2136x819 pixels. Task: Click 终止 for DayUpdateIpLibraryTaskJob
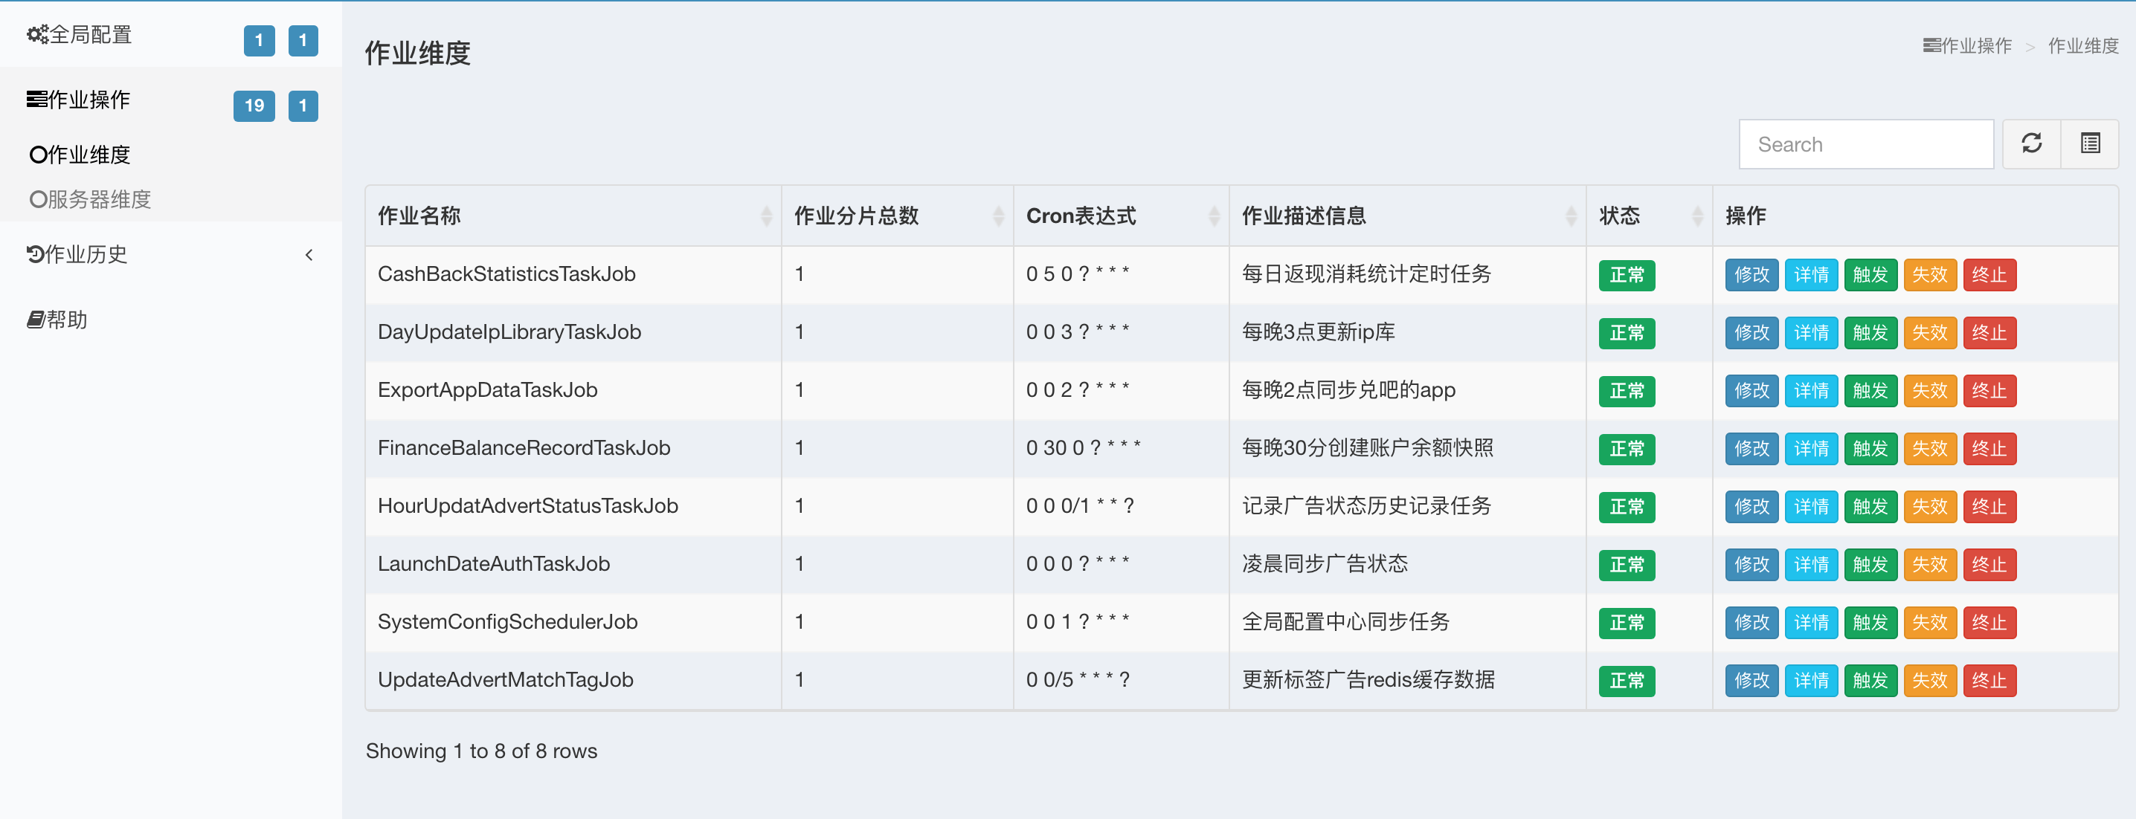[1989, 332]
